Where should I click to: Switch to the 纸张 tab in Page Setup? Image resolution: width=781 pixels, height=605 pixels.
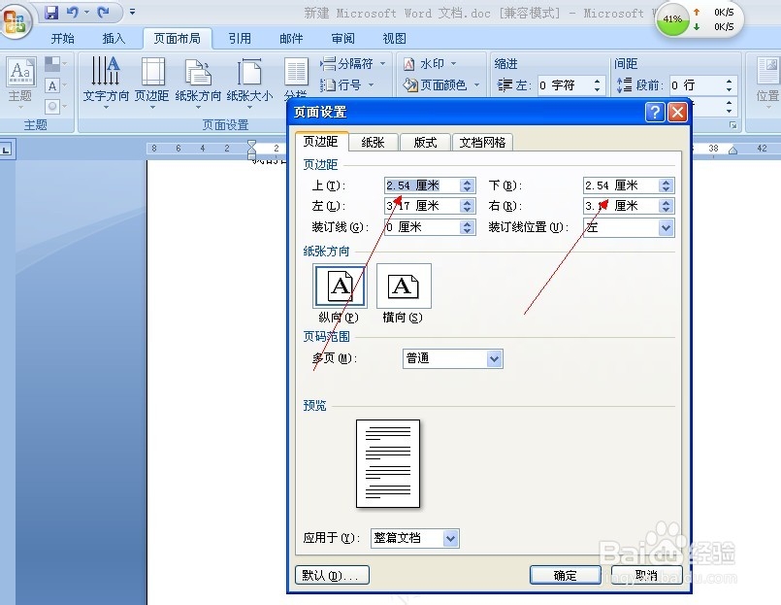pyautogui.click(x=373, y=141)
